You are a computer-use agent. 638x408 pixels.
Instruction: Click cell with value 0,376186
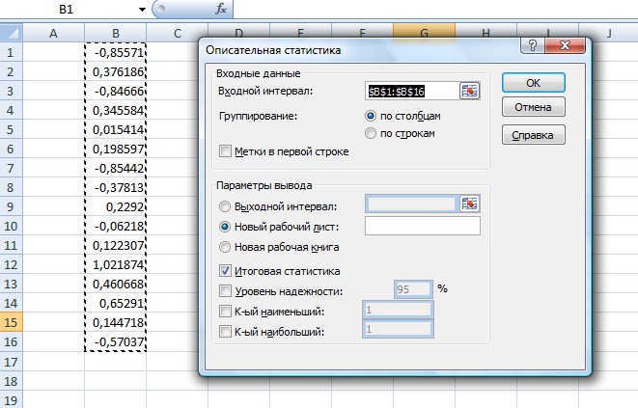tap(116, 71)
